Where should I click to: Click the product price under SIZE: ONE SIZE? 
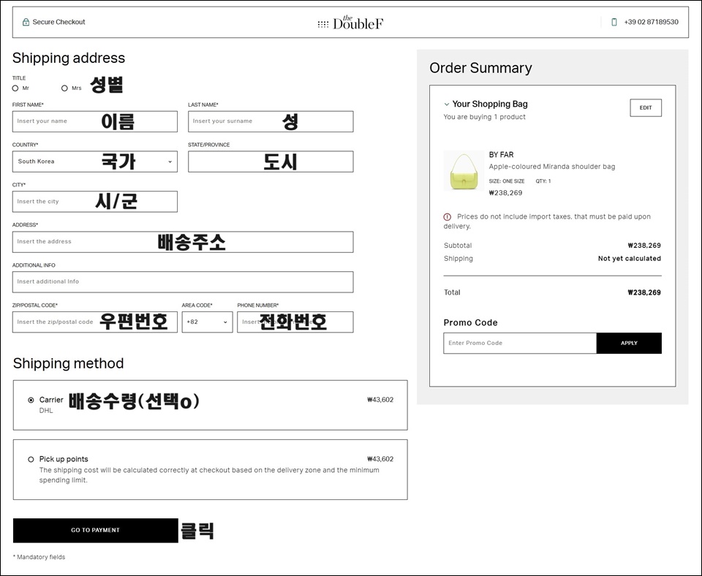(505, 193)
